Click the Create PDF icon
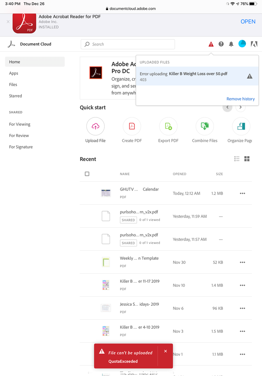Image resolution: width=262 pixels, height=376 pixels. click(132, 127)
